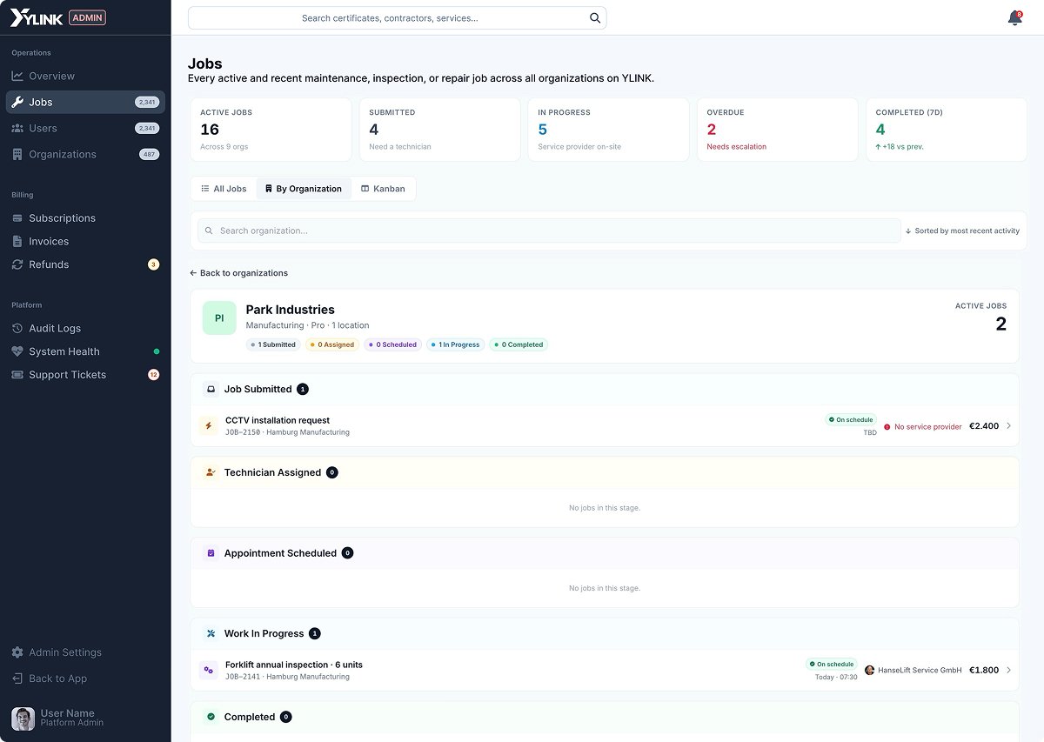Open the sort by most recent activity control
The image size is (1044, 742).
click(962, 231)
